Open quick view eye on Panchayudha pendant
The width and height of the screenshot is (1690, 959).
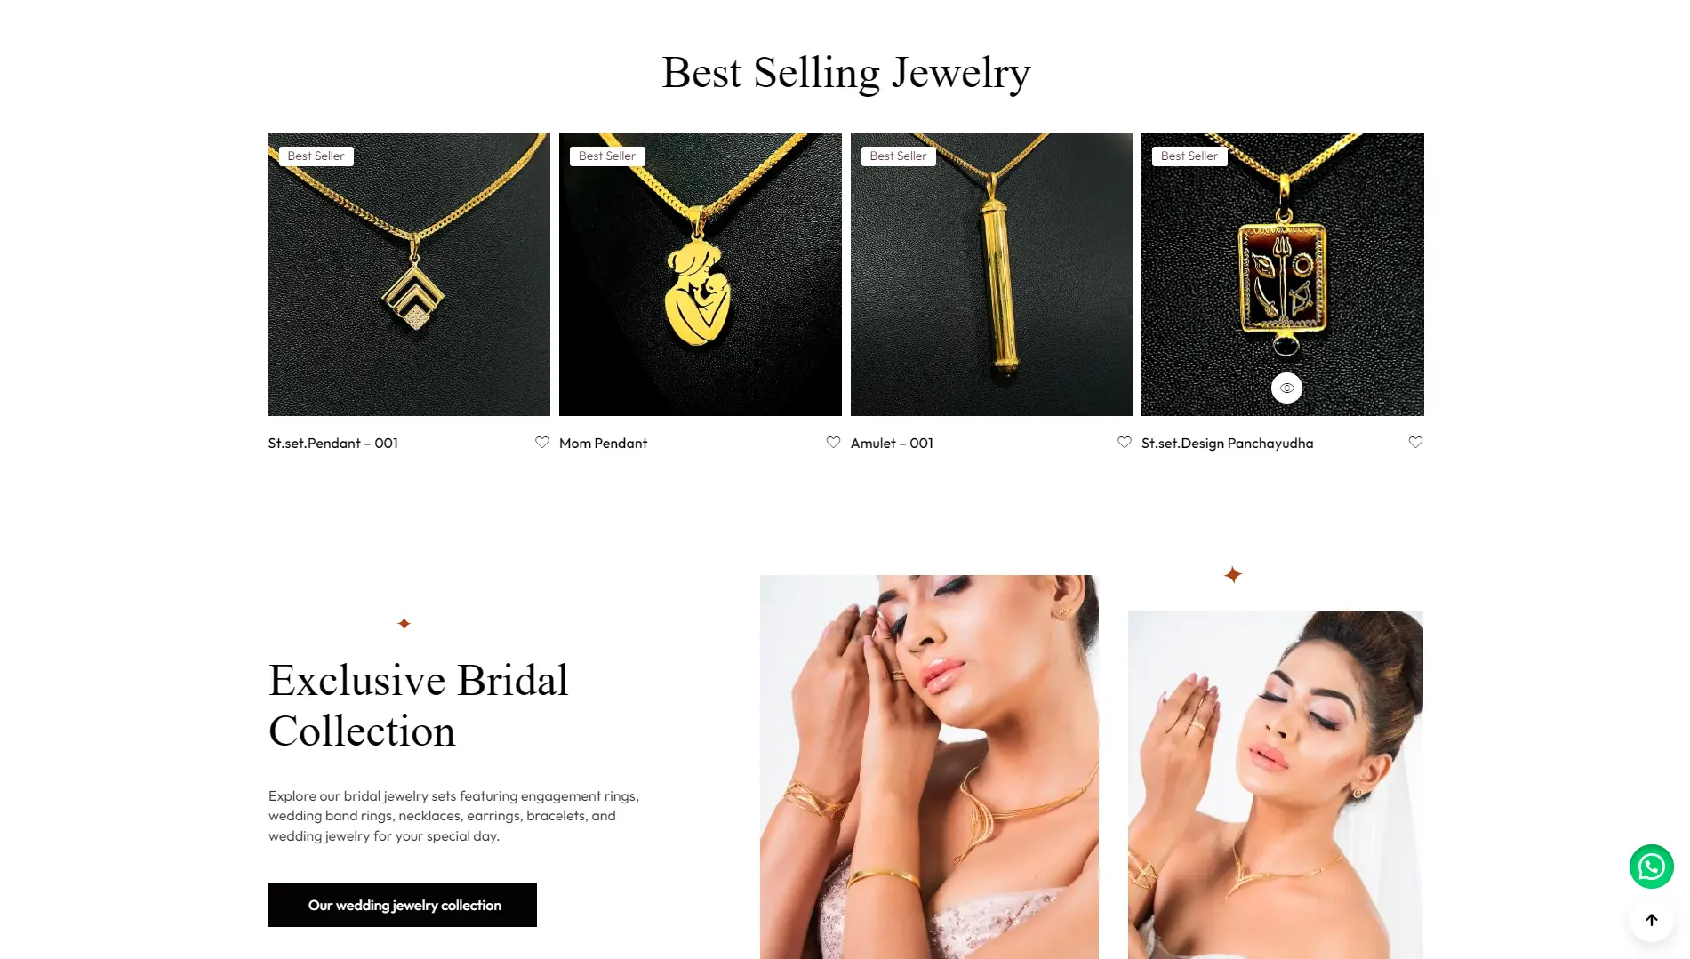(x=1286, y=388)
